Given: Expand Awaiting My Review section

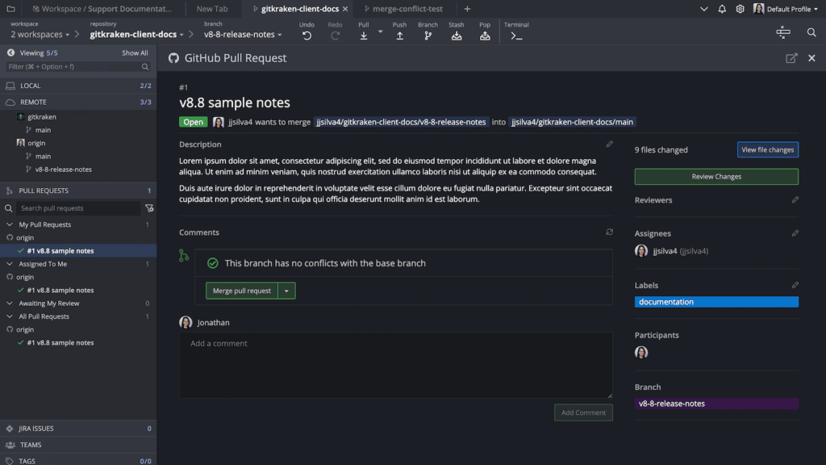Looking at the screenshot, I should tap(10, 304).
